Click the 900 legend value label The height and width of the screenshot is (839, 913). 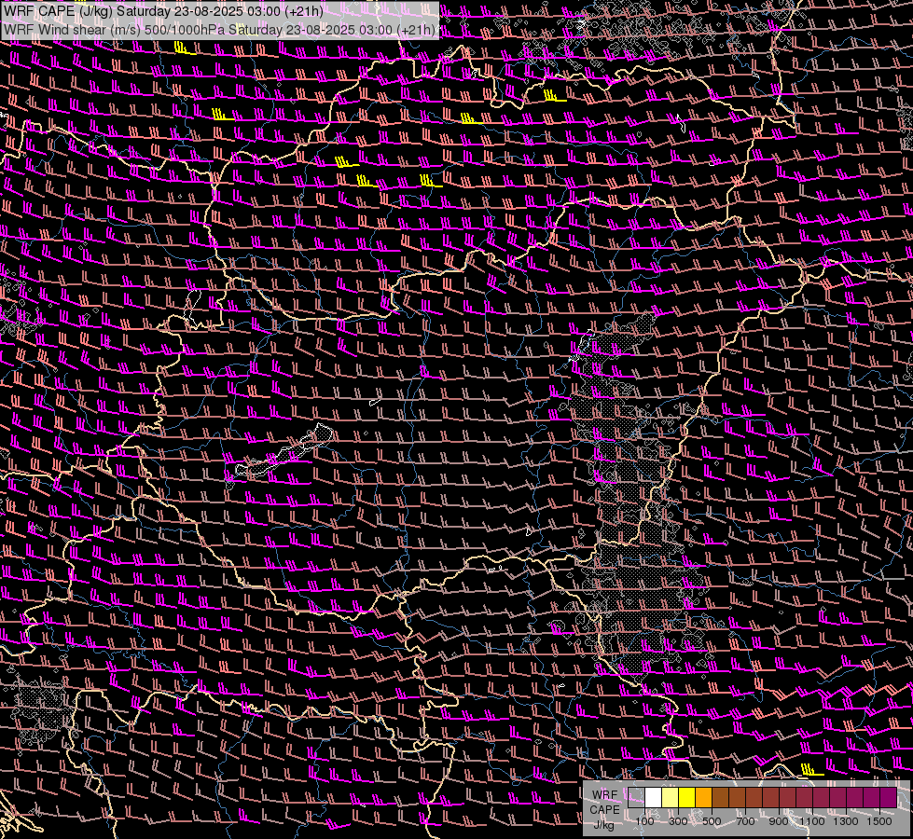pyautogui.click(x=779, y=821)
